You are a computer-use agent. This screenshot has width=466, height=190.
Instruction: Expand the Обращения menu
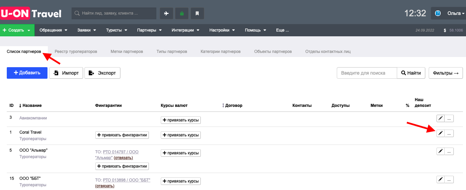54,30
